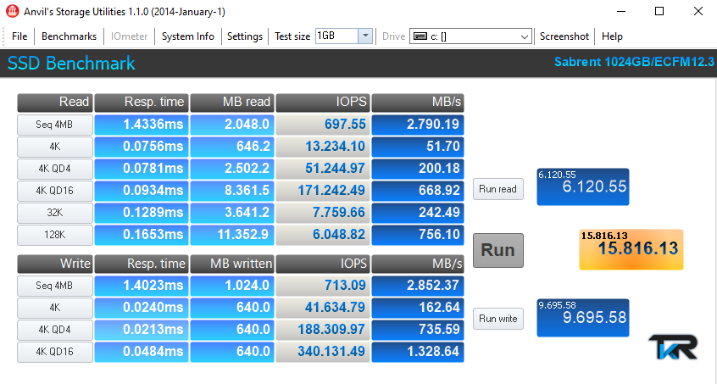Click the read score 6.120.55 box
This screenshot has width=717, height=384.
coord(582,187)
